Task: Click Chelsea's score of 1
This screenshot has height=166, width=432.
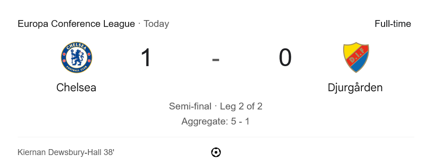Action: [x=146, y=57]
